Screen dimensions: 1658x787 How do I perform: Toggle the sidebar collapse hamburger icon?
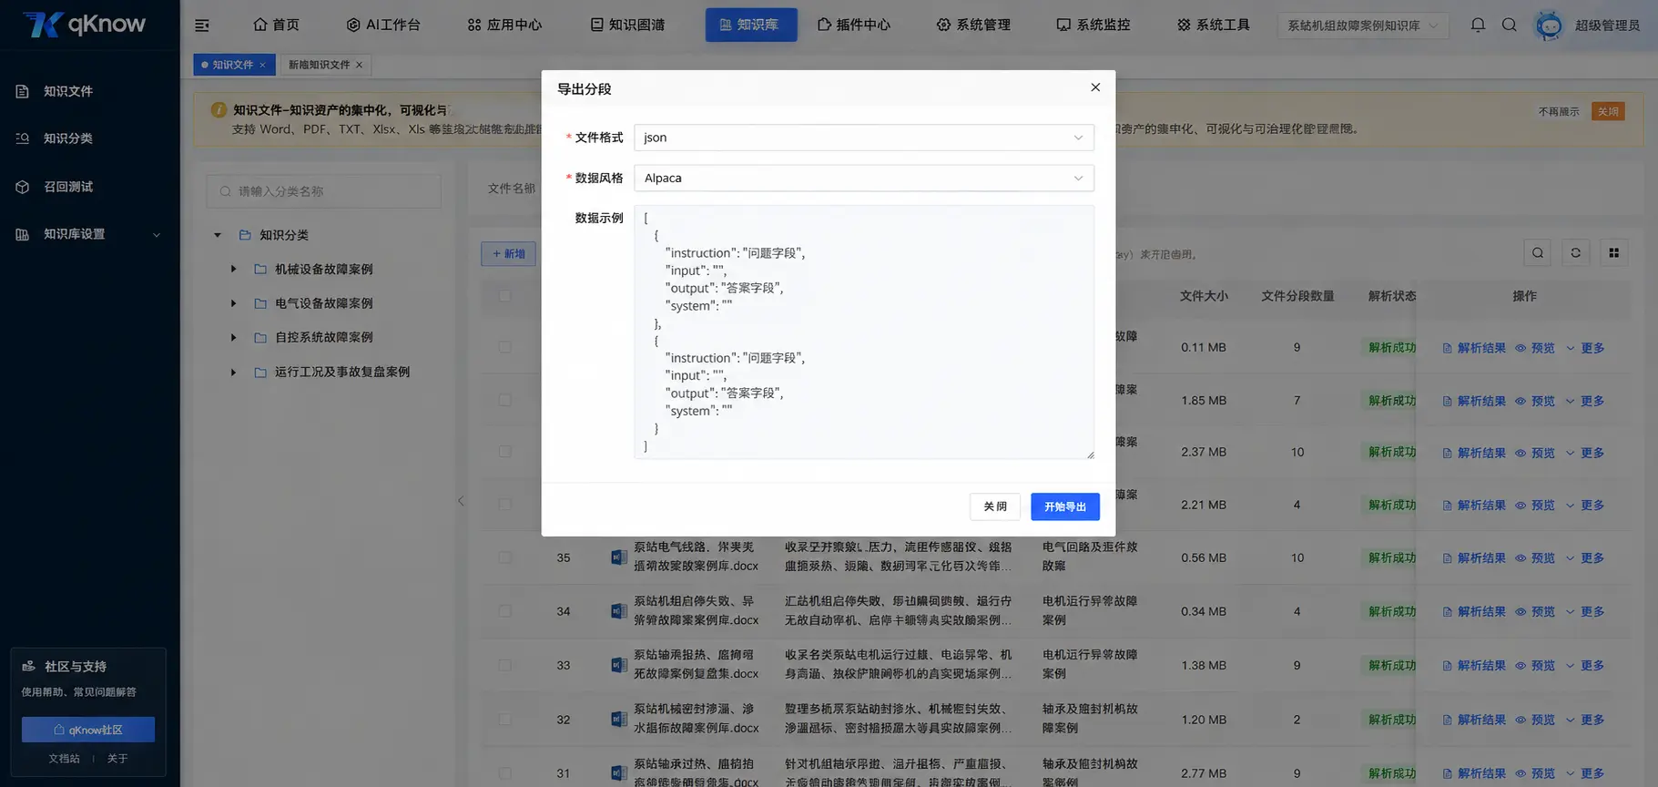[202, 26]
